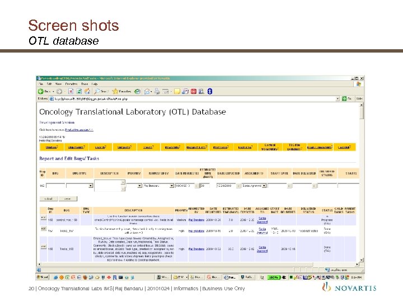
Task: Click the Log out tab
Action: point(344,147)
